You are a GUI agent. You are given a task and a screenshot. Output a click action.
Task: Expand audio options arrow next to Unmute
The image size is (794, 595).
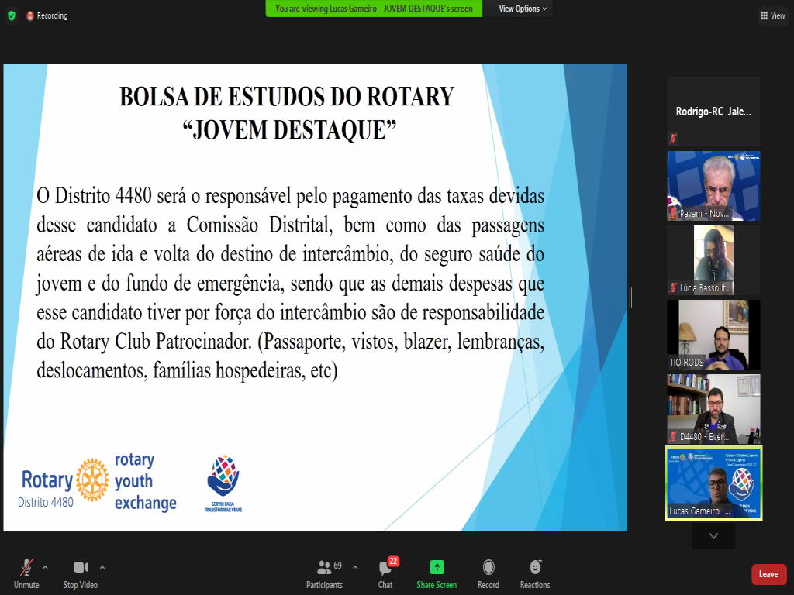click(45, 566)
